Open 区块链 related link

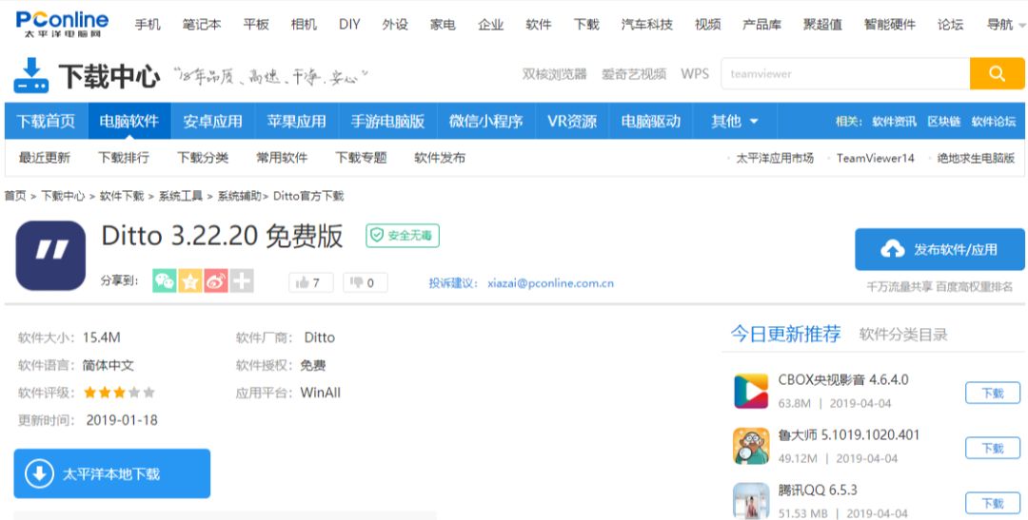point(944,121)
